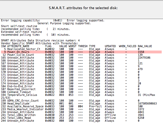Viewport: 163px width, 124px height.
Task: Click the 'Short self-test routine' line
Action: click(19, 26)
